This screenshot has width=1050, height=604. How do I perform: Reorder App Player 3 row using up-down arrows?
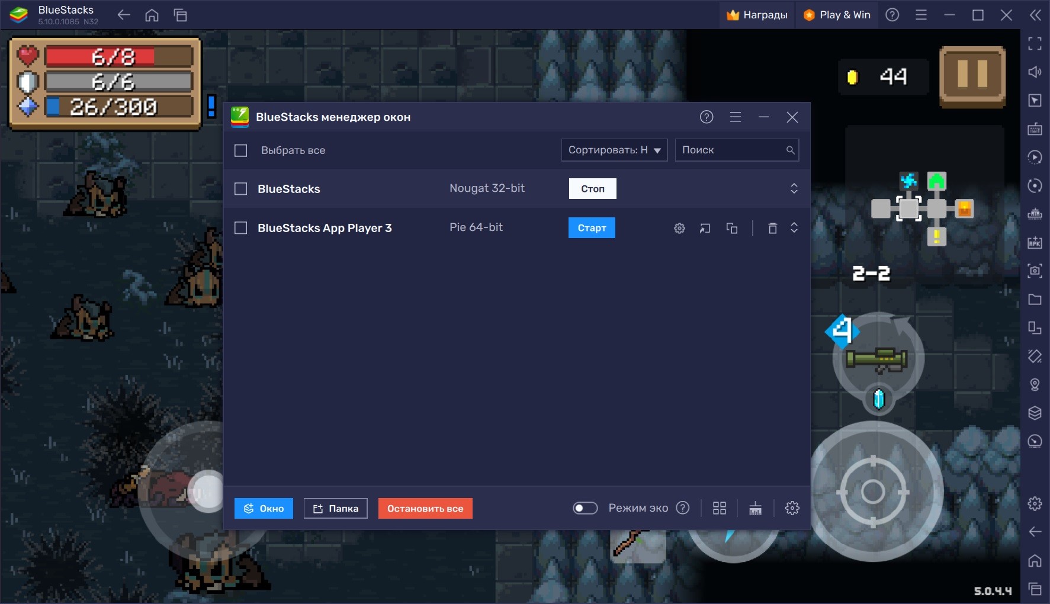pos(794,227)
